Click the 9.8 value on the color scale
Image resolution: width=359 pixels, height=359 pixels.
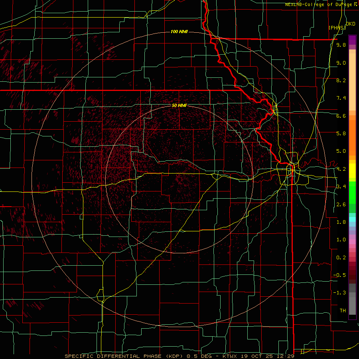point(341,45)
